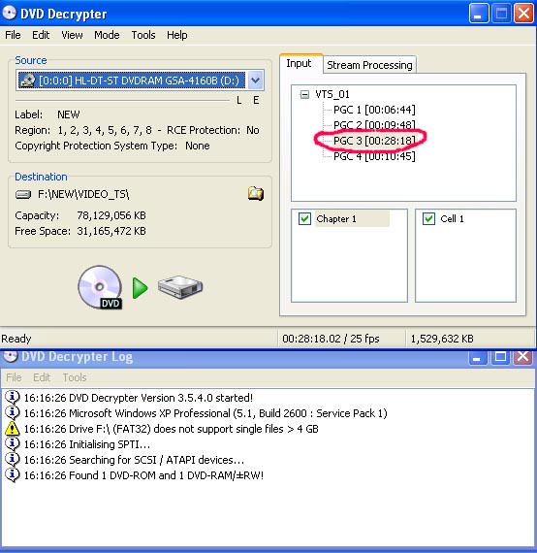537x553 pixels.
Task: Click the info icon beside the Windows XP log line
Action: pyautogui.click(x=13, y=413)
